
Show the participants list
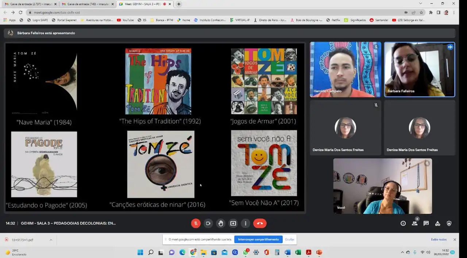414,223
